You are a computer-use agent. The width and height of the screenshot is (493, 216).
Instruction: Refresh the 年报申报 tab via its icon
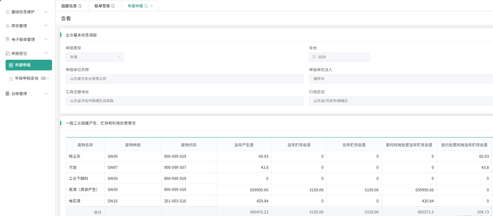146,6
